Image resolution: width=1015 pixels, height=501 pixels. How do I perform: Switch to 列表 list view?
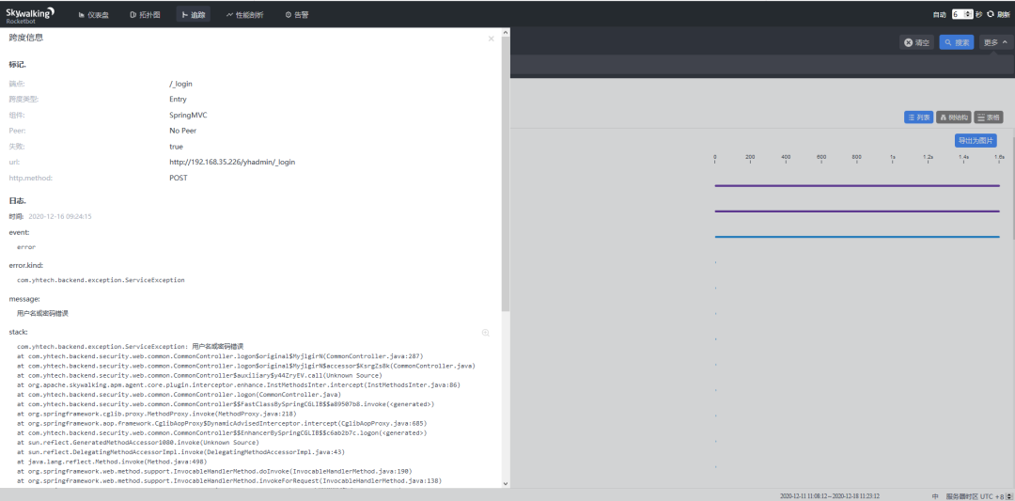click(919, 117)
